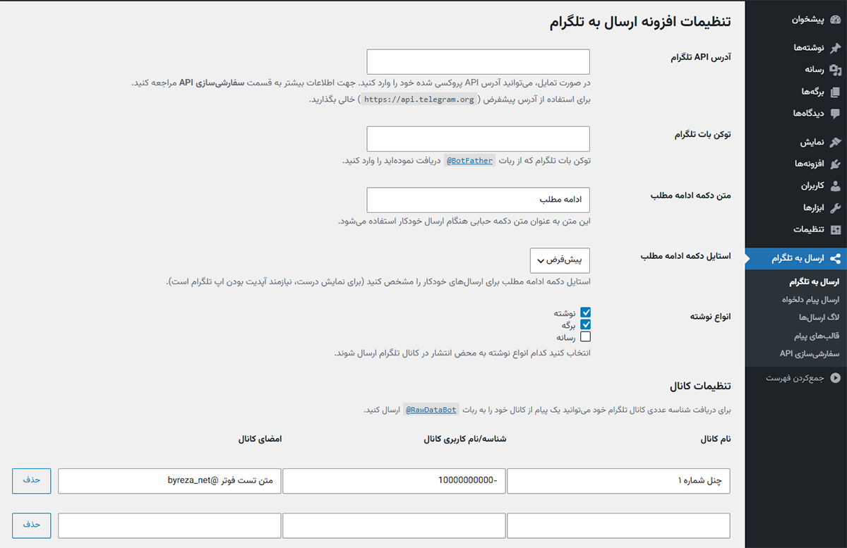
Task: Select ارسال پیام دلخواه submenu entry
Action: tap(810, 300)
